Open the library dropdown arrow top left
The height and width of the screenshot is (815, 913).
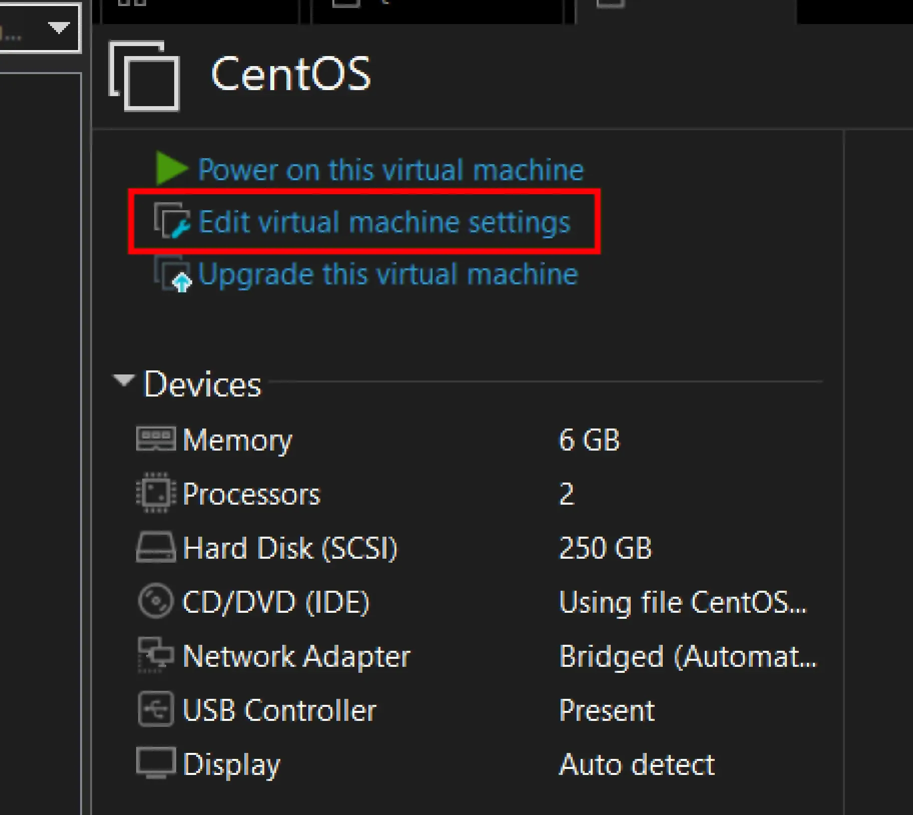pos(59,29)
